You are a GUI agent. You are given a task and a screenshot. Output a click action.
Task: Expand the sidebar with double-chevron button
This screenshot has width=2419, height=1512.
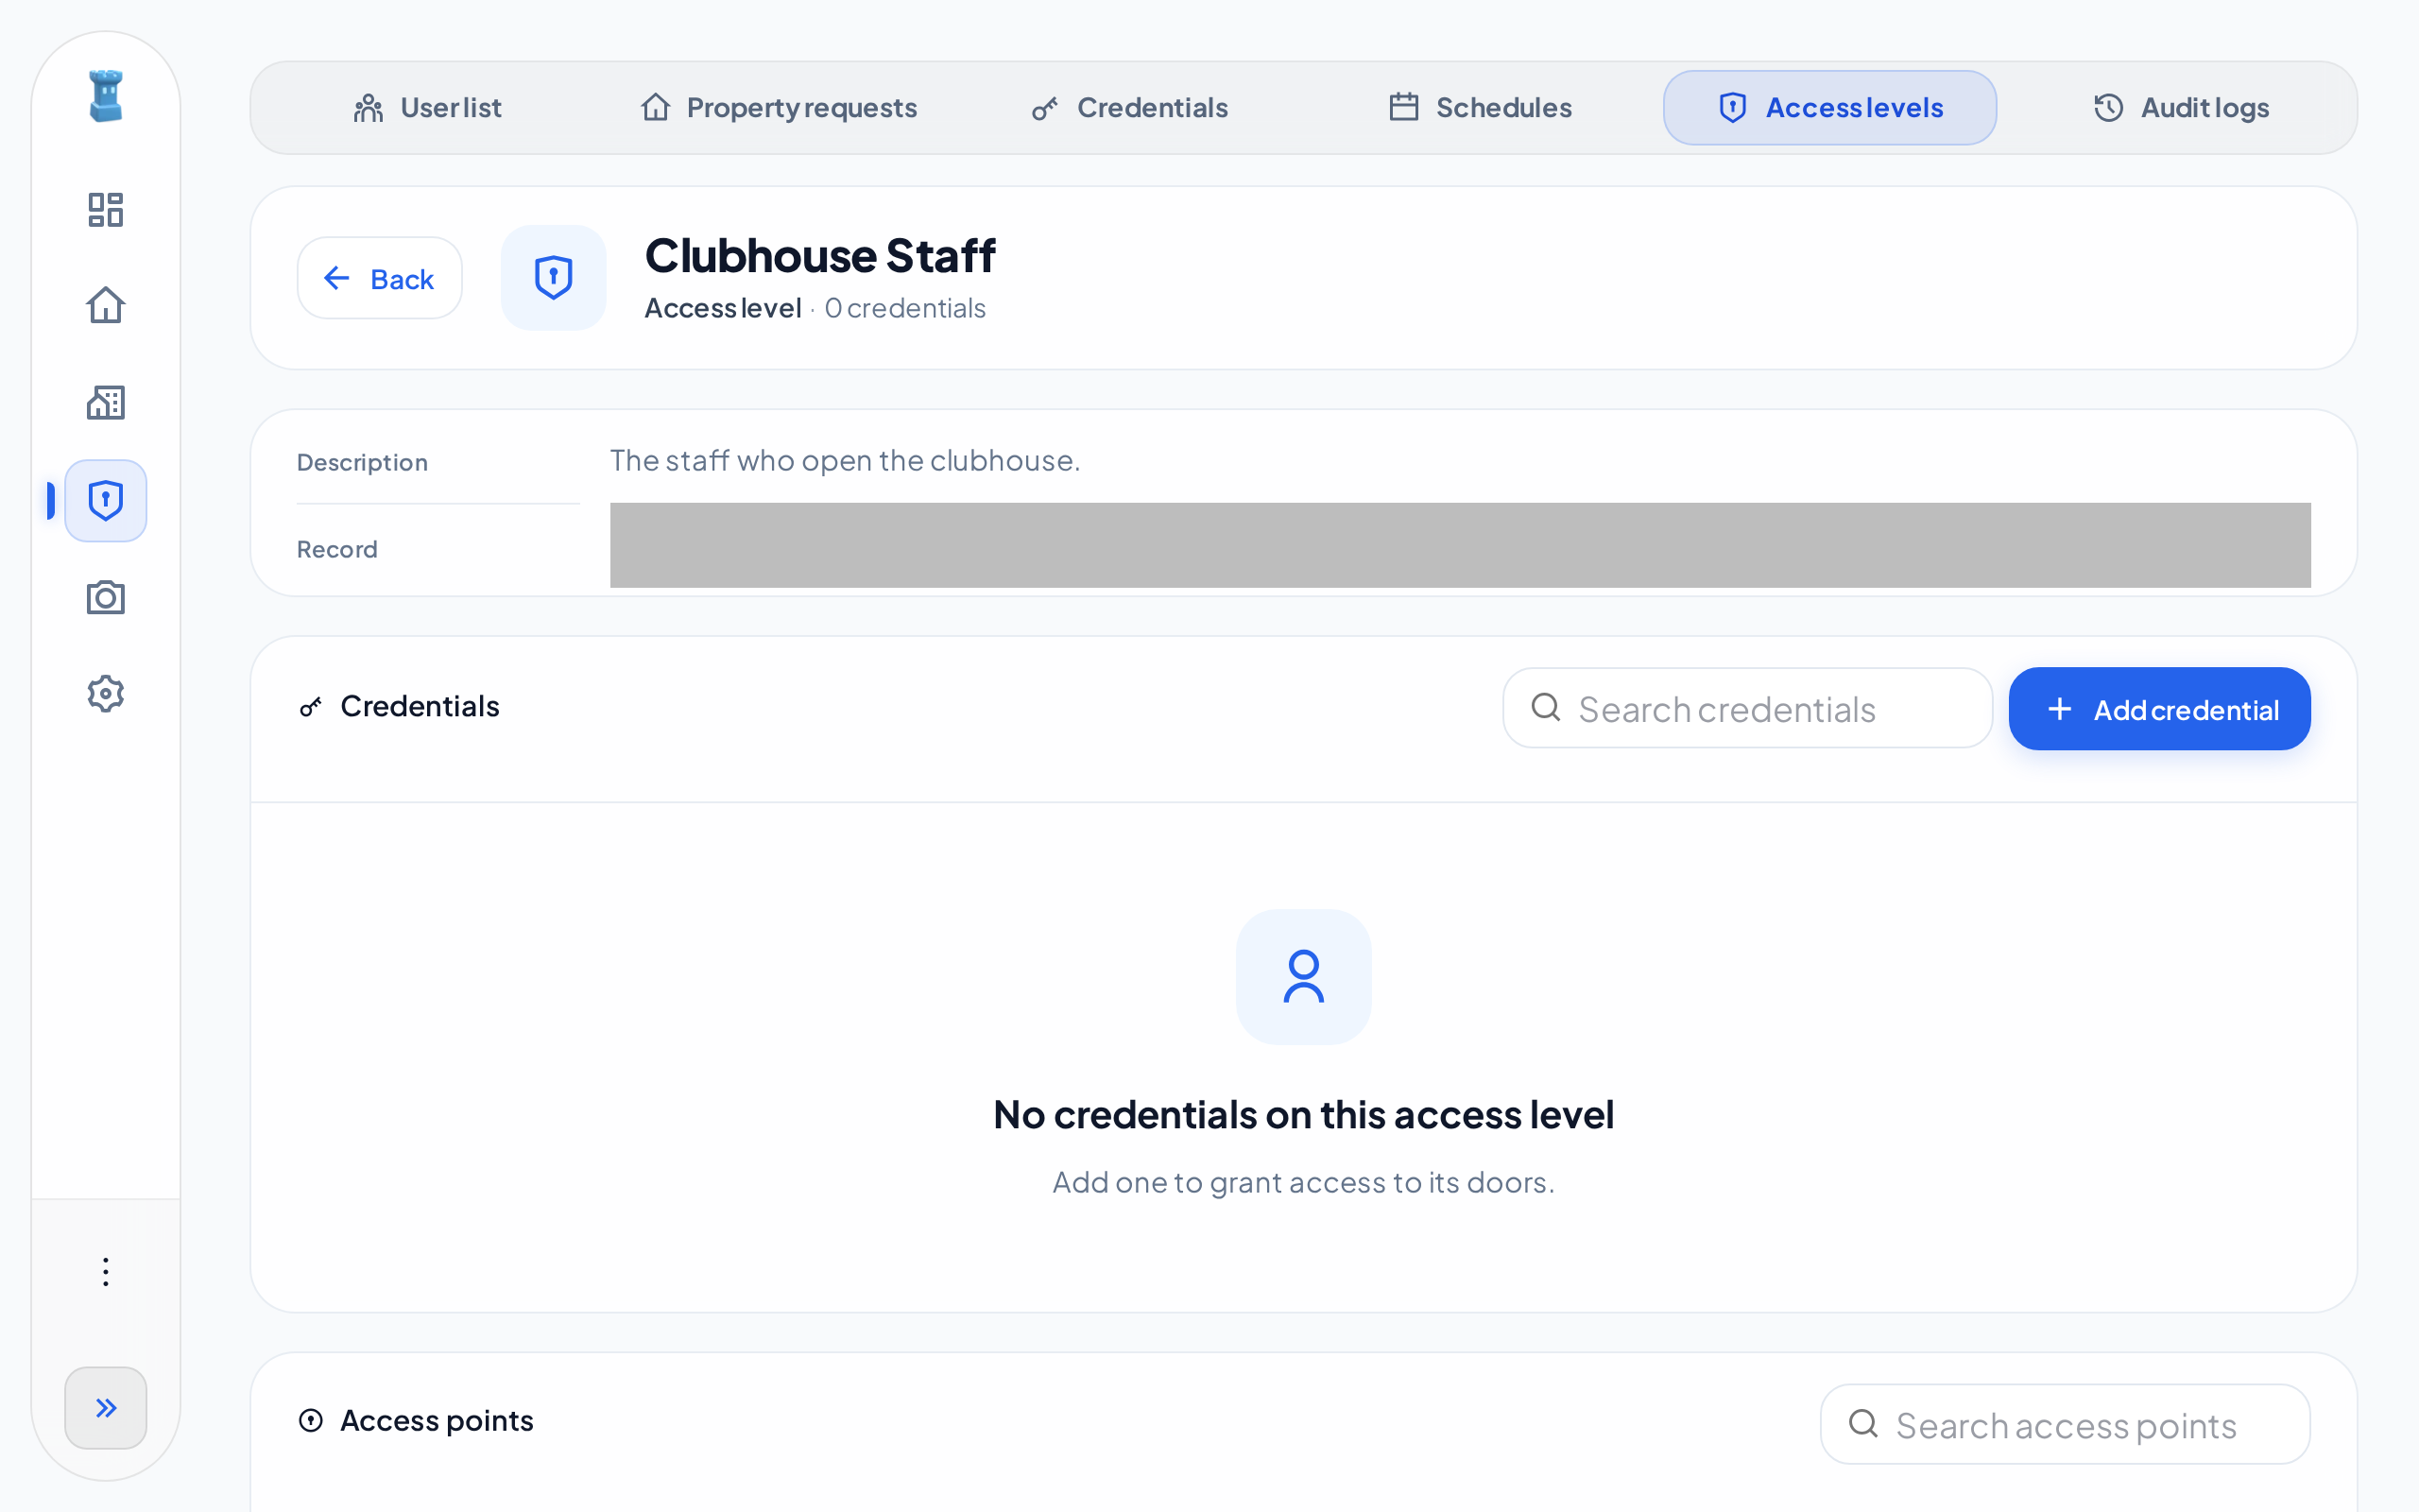coord(105,1408)
